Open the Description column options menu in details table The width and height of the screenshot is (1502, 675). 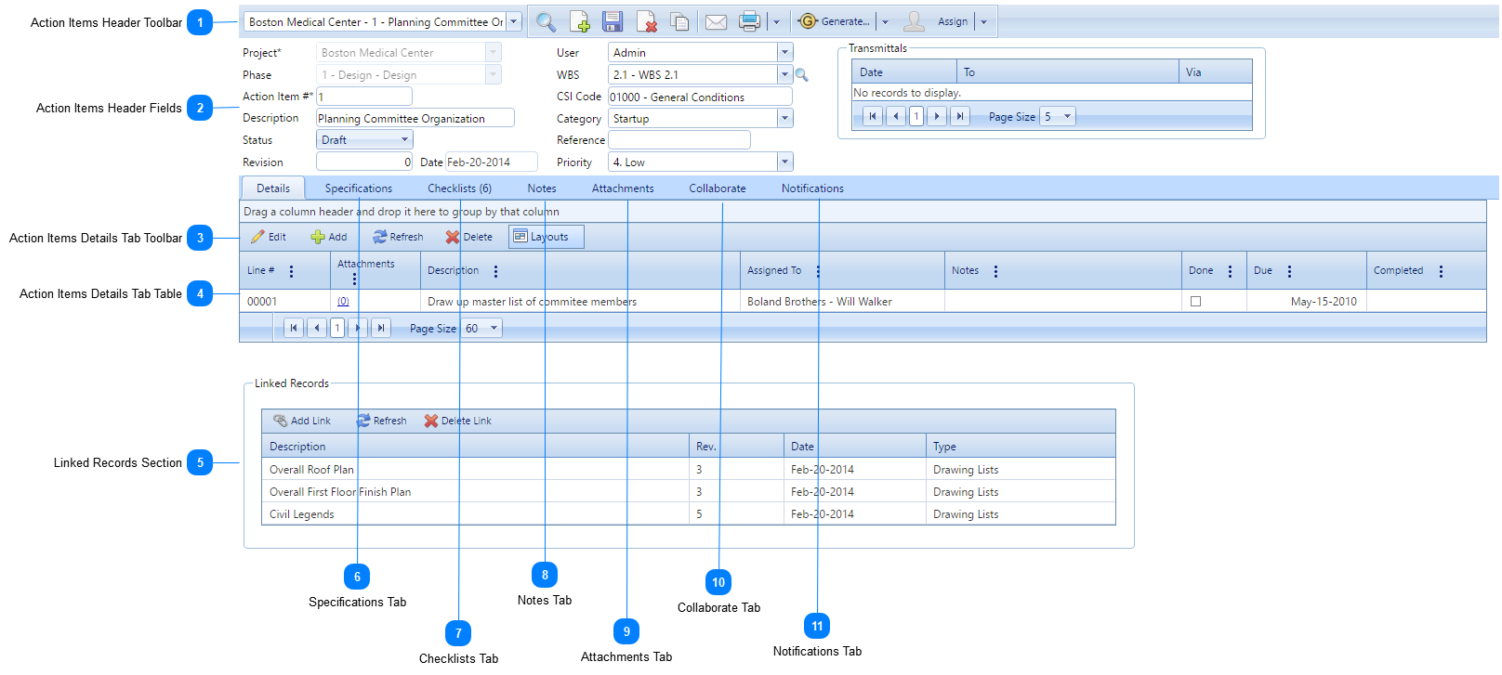495,271
